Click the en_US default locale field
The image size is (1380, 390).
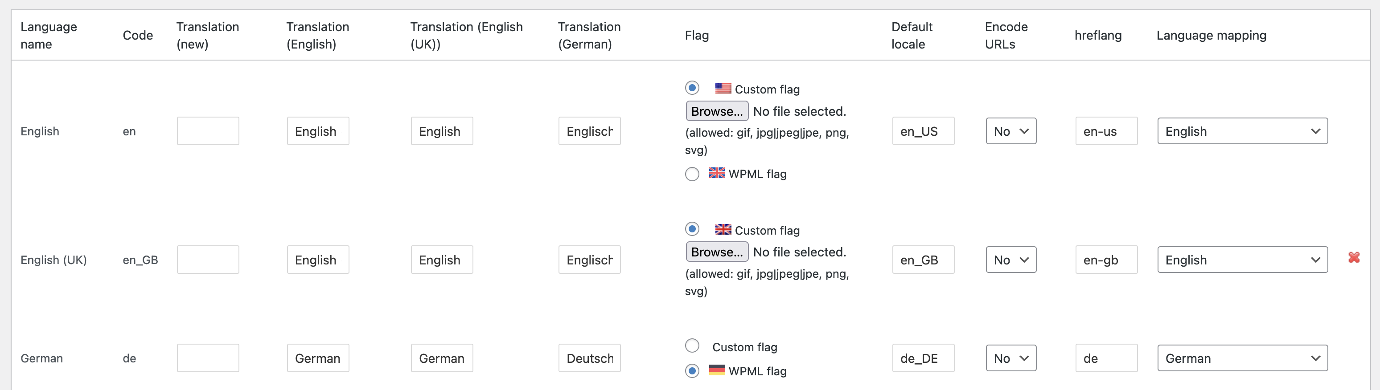(923, 131)
